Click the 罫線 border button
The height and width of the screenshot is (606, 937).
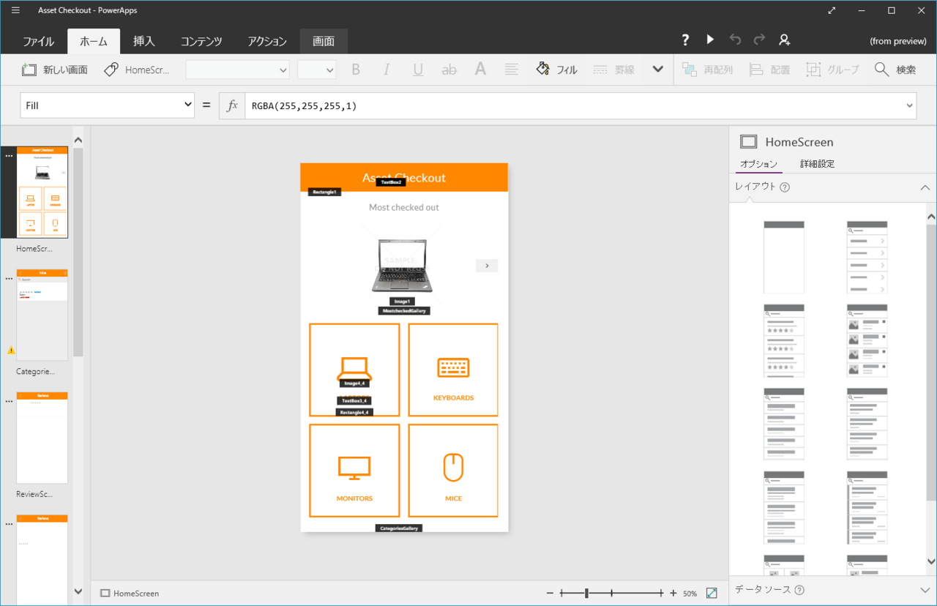click(x=613, y=70)
